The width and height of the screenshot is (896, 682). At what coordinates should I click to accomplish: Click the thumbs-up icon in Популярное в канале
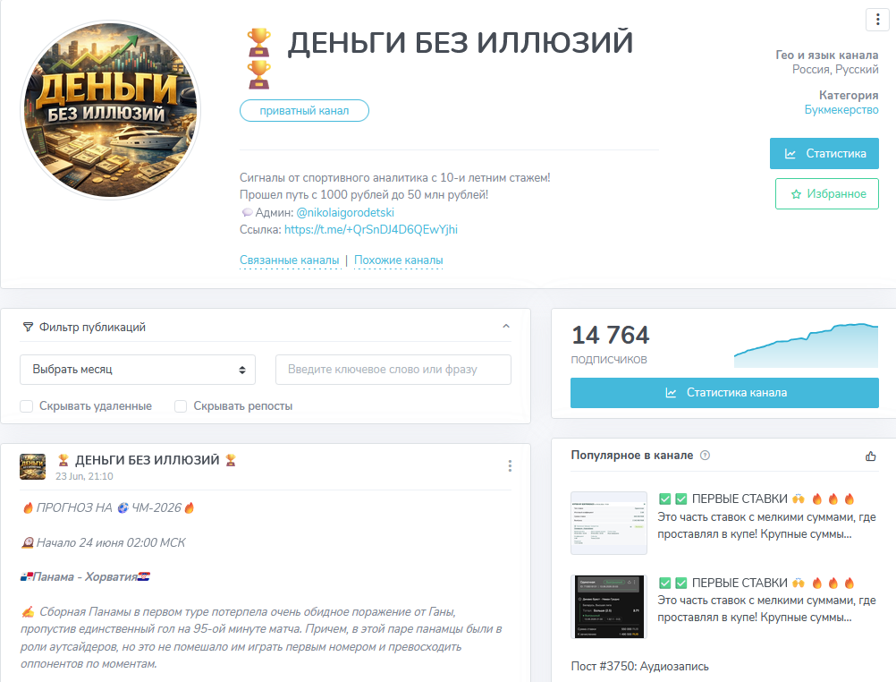point(870,456)
